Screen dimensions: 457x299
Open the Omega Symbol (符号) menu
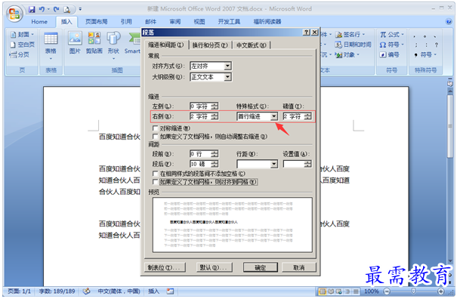tap(392, 45)
